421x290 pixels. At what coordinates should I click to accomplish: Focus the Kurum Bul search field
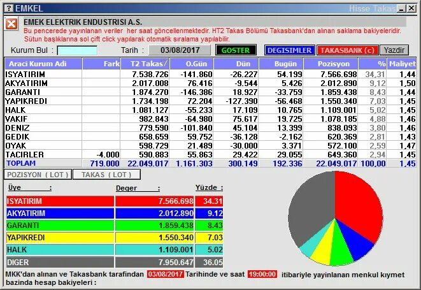click(x=77, y=50)
